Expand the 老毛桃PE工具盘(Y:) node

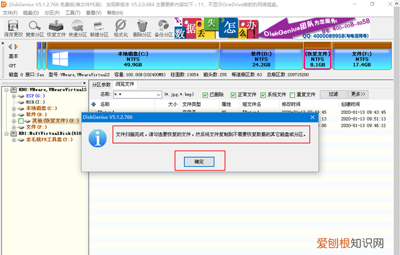(14, 140)
